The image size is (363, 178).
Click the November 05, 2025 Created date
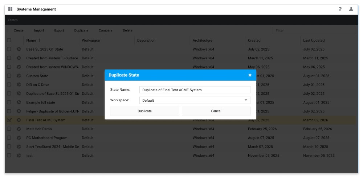[x=264, y=155]
